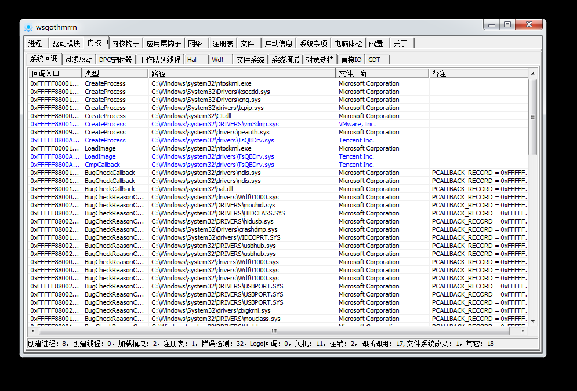
Task: Go to the 注册表 tab
Action: pyautogui.click(x=223, y=43)
